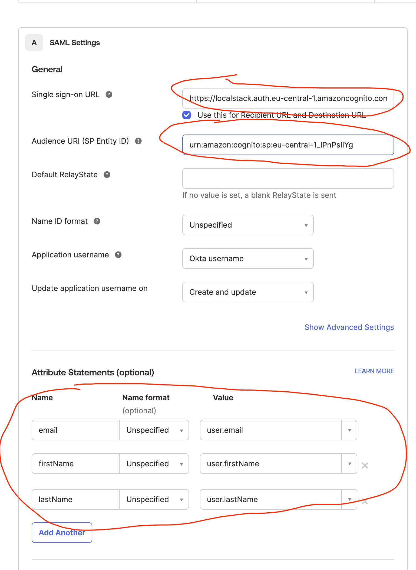Click the Add Another button
This screenshot has width=416, height=570.
coord(62,532)
